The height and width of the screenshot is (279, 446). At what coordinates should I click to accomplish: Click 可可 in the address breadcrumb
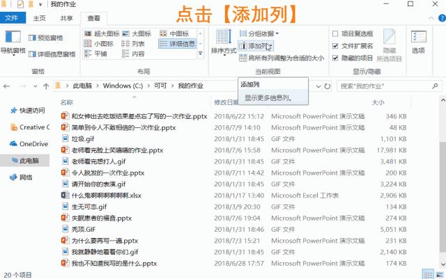click(160, 86)
